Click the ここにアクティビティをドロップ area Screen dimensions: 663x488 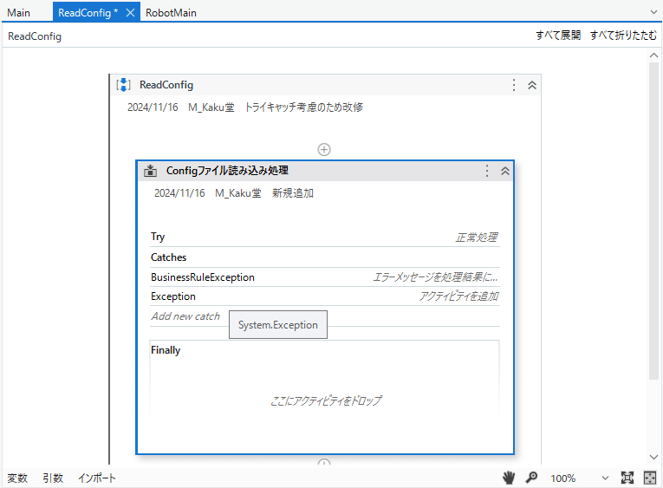click(x=326, y=400)
